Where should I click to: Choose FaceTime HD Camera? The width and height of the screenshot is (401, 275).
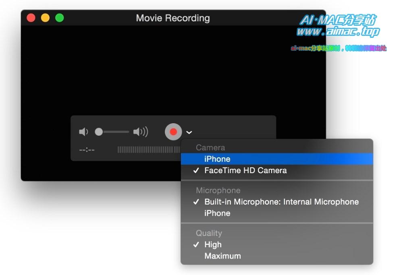pyautogui.click(x=277, y=170)
